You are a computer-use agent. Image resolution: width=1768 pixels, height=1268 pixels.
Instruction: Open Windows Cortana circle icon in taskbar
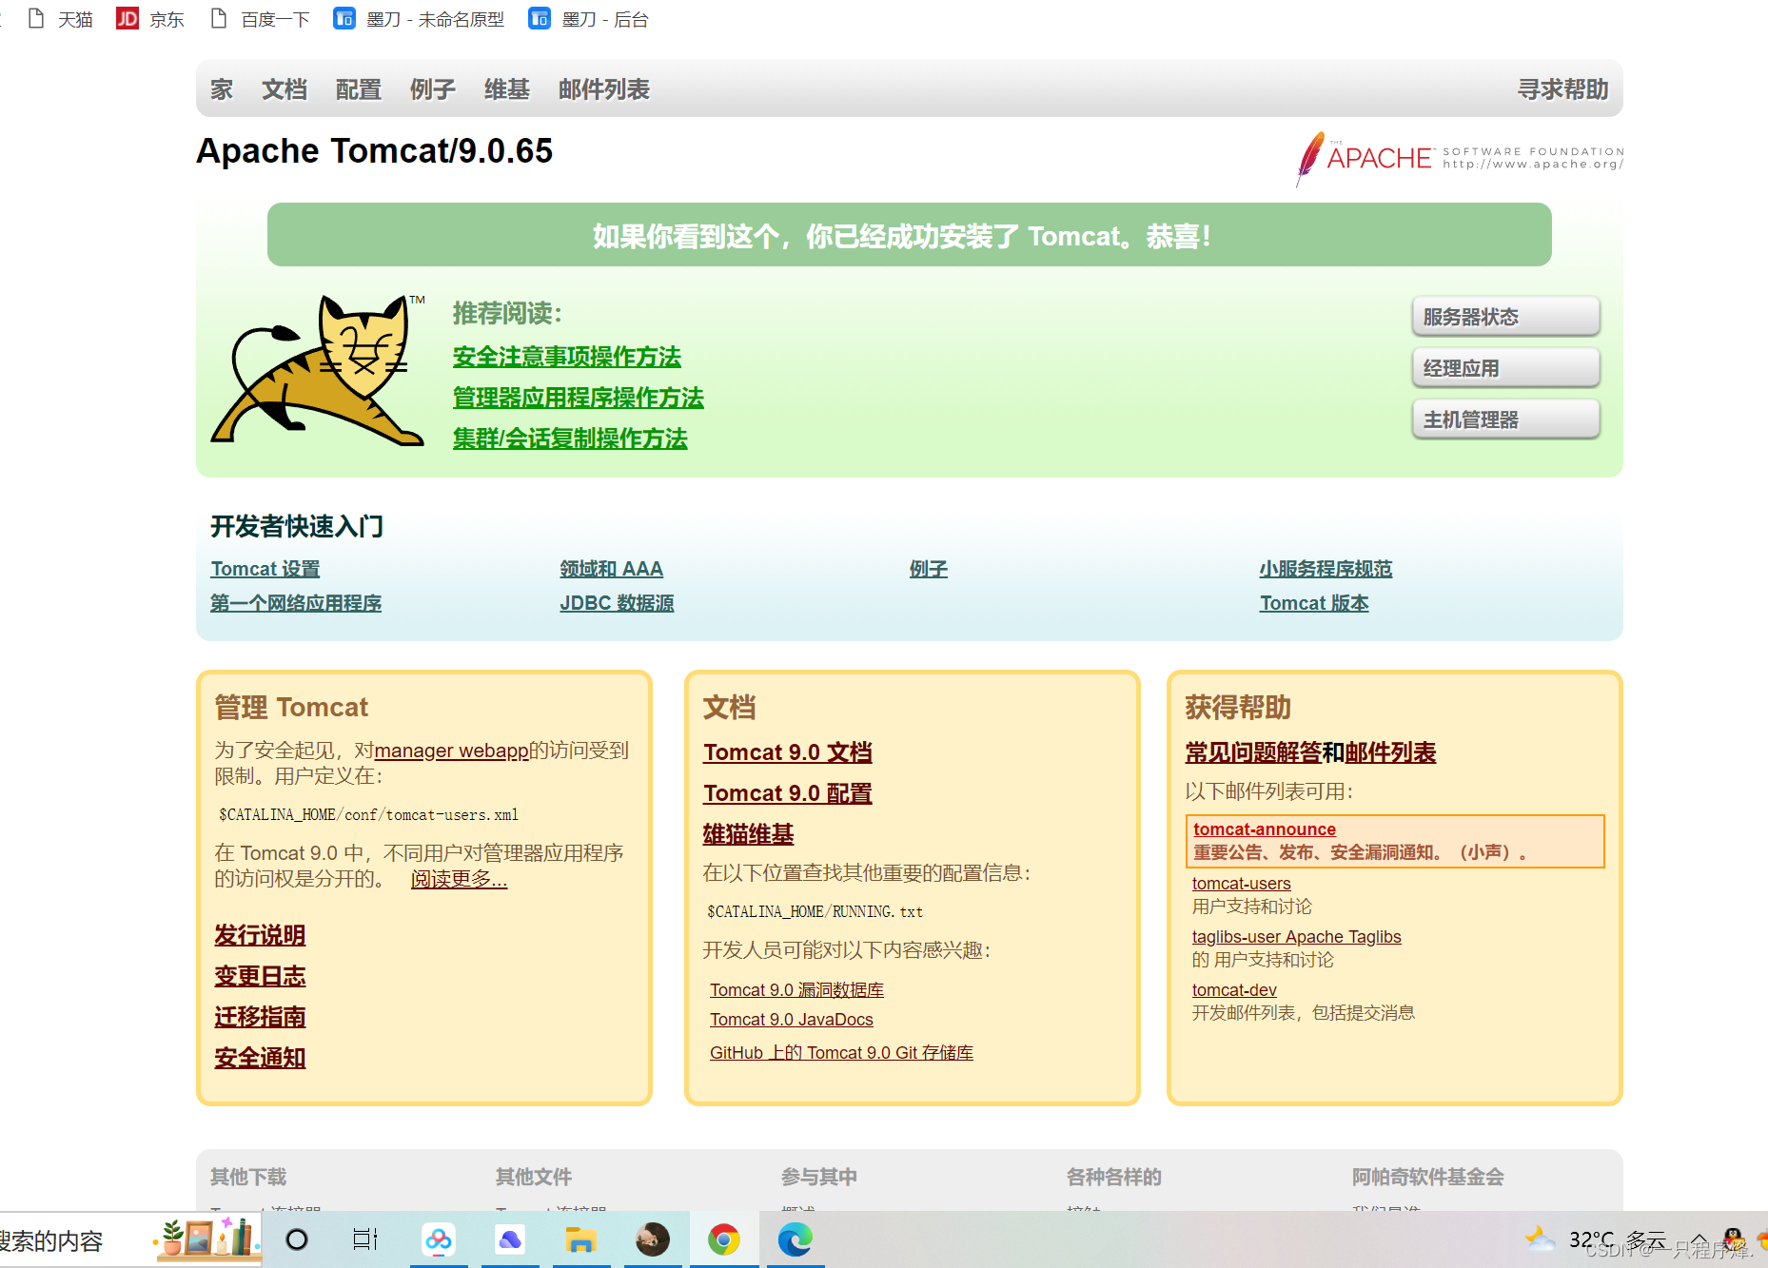(297, 1239)
